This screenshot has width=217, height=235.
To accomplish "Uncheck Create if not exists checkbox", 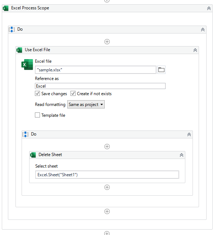I will tap(73, 93).
